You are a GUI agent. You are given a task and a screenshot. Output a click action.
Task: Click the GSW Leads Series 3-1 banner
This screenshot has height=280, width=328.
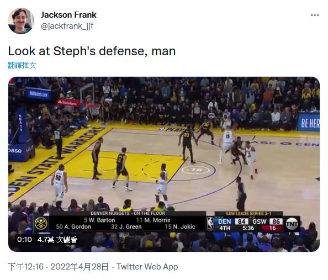[248, 214]
